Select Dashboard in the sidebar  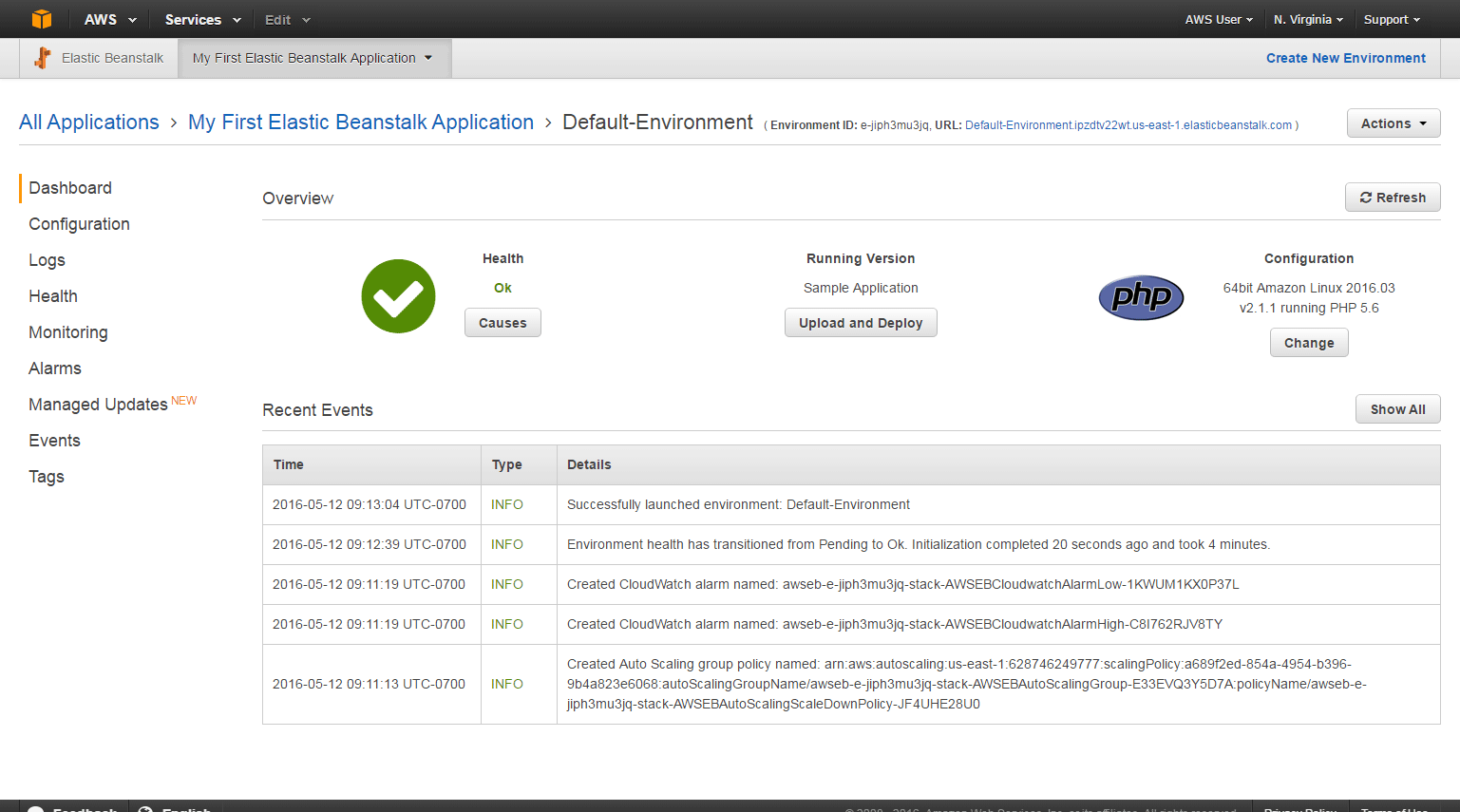[x=70, y=188]
